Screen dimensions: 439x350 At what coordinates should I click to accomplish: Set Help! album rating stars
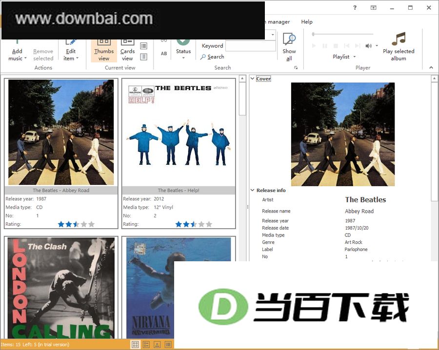coord(194,224)
